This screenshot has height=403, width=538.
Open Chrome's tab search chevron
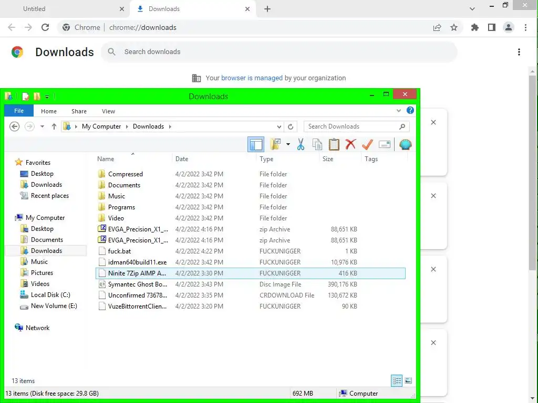[472, 9]
